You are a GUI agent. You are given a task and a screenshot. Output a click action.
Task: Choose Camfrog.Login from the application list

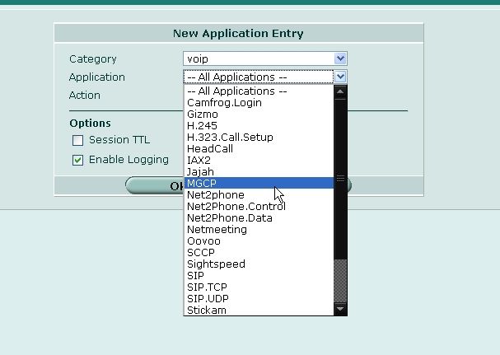point(259,103)
